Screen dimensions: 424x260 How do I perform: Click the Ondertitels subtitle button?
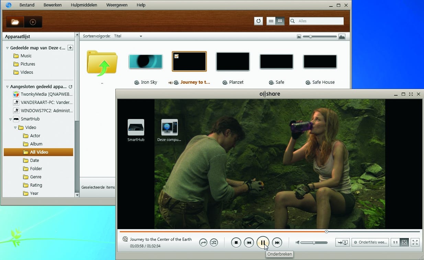coord(370,242)
